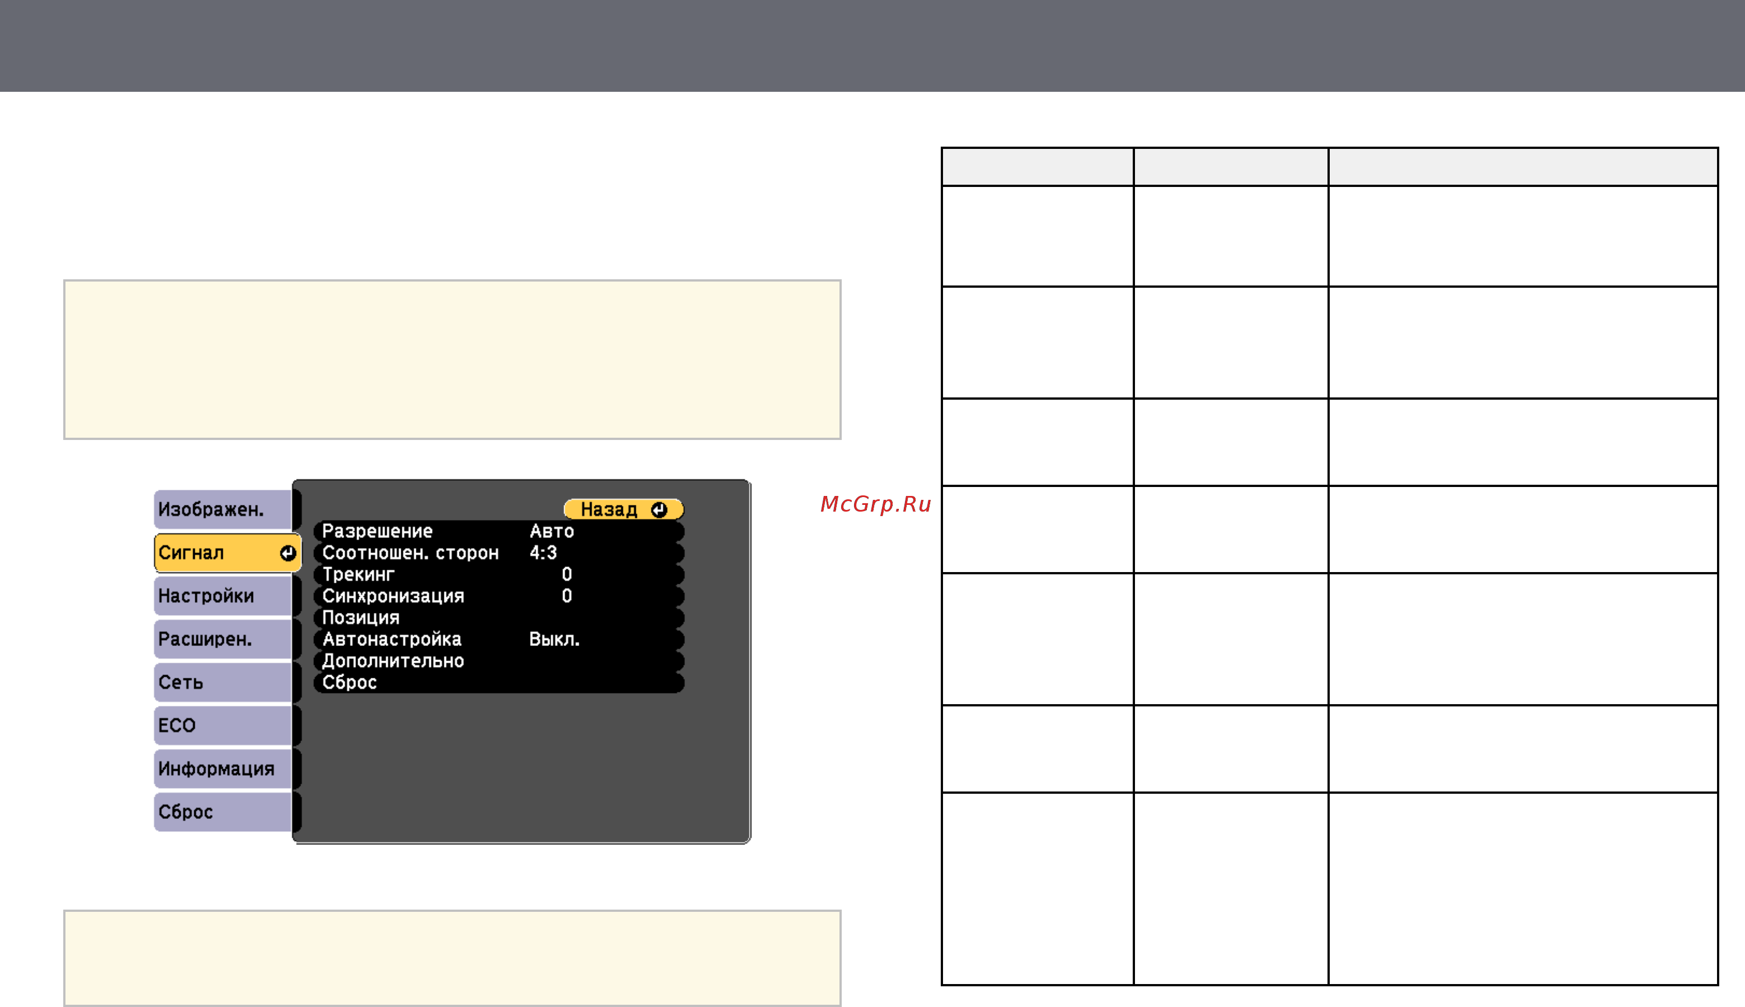Screen dimensions: 1745x1007
Task: Toggle the Автонастройка Выкл. setting
Action: point(499,639)
